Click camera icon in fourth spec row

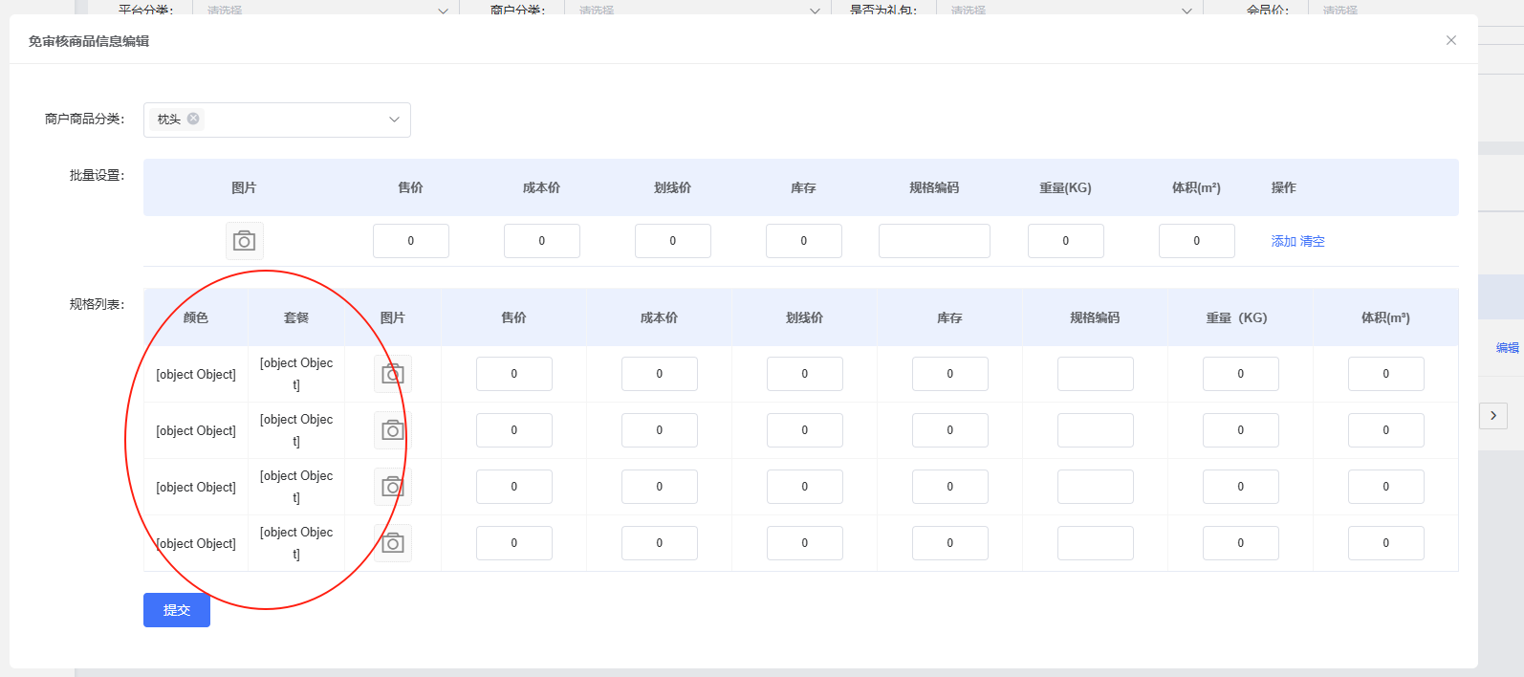(x=393, y=543)
